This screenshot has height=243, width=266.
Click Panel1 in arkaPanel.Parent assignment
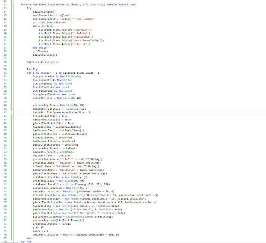[66, 224]
